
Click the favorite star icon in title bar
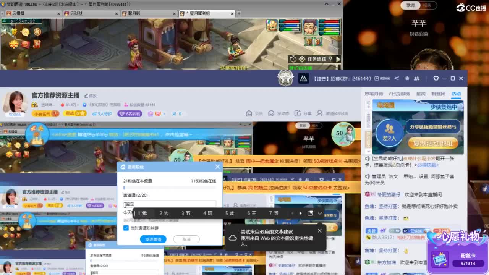407,78
